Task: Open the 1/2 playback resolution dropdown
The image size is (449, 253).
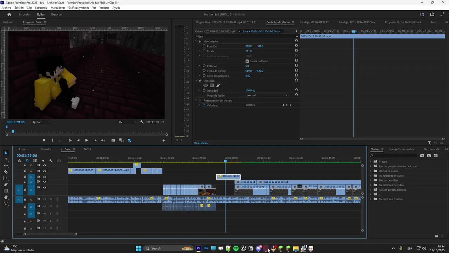Action: click(127, 122)
